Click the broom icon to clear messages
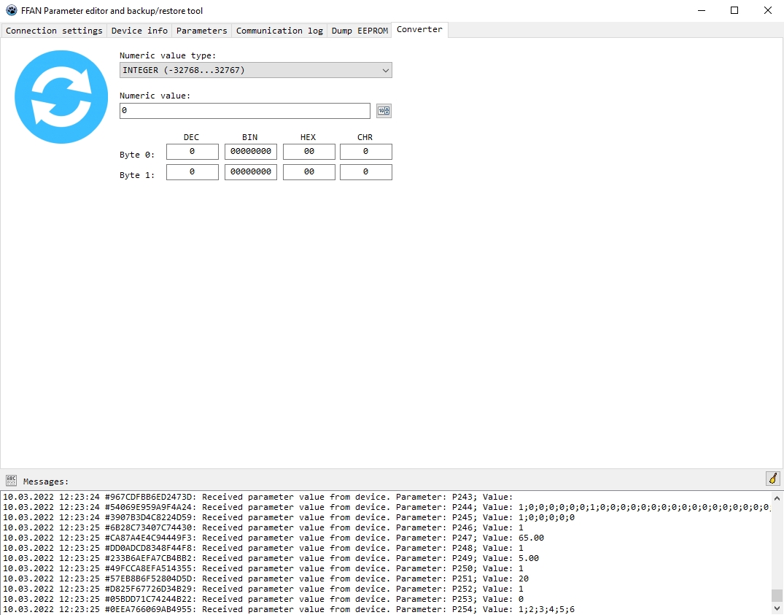Image resolution: width=784 pixels, height=615 pixels. pos(772,479)
